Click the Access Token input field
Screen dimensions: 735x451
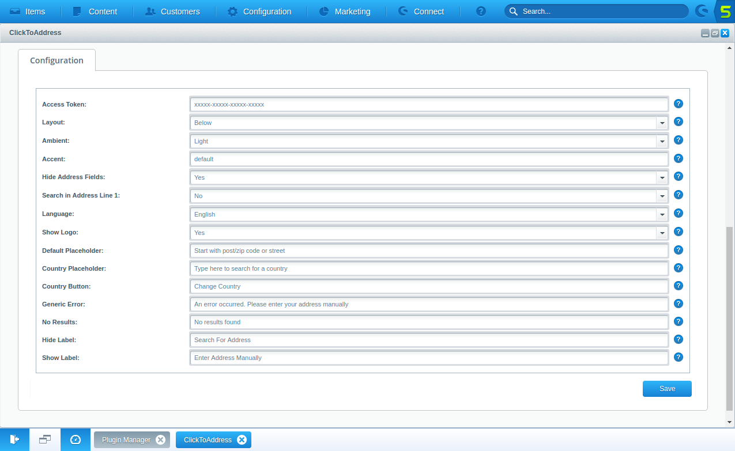pyautogui.click(x=429, y=105)
